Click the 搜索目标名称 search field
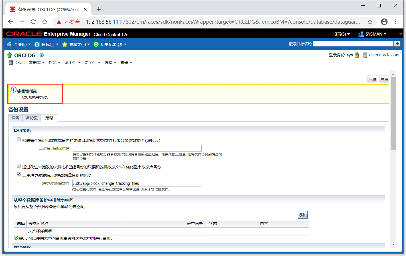This screenshot has width=406, height=256. (353, 44)
